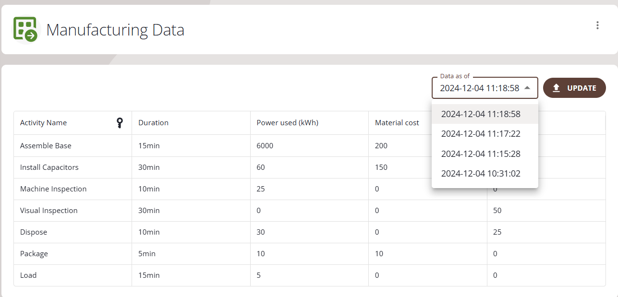The image size is (618, 297).
Task: Select the Assemble Base row name
Action: click(x=46, y=146)
